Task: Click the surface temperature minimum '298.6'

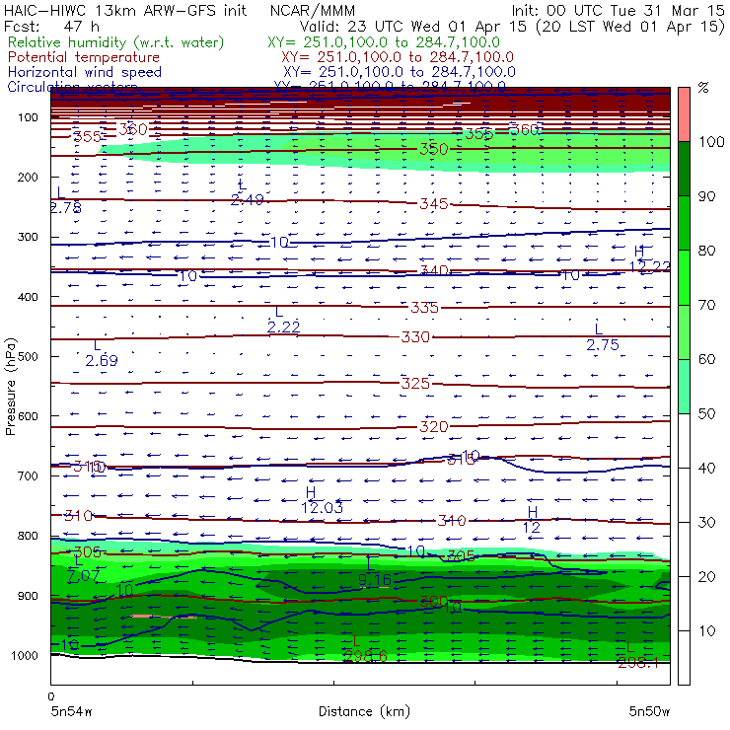Action: click(x=365, y=656)
